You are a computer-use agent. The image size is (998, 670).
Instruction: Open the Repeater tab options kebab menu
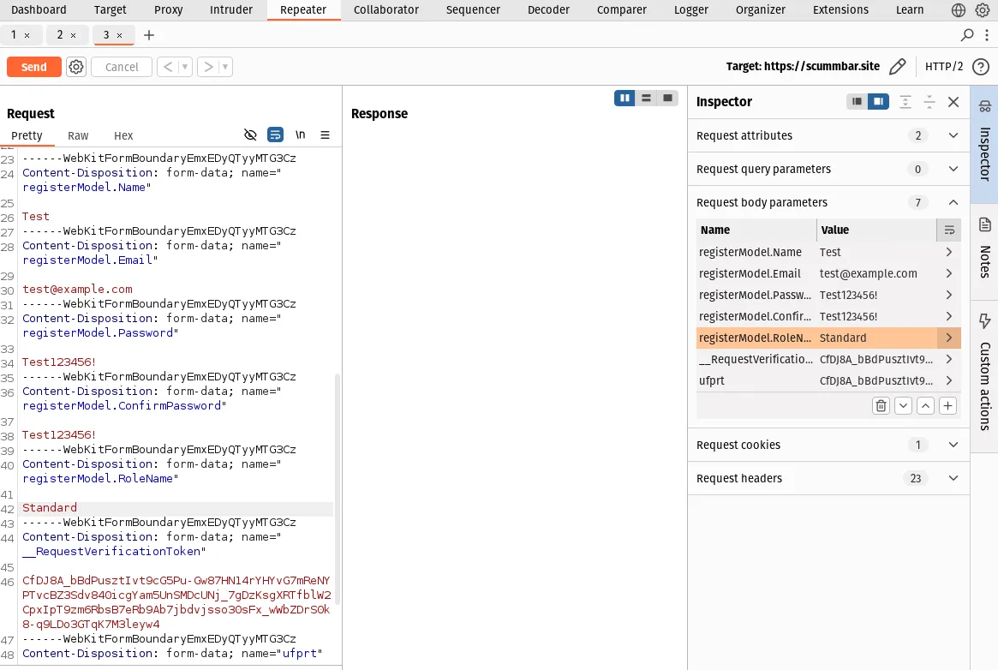point(987,35)
